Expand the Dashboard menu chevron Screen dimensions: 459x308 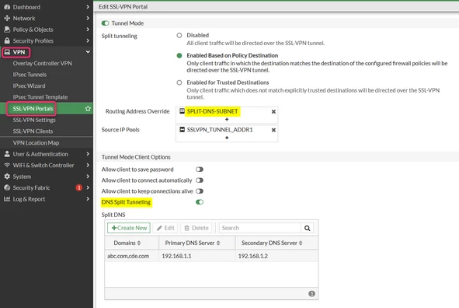88,7
